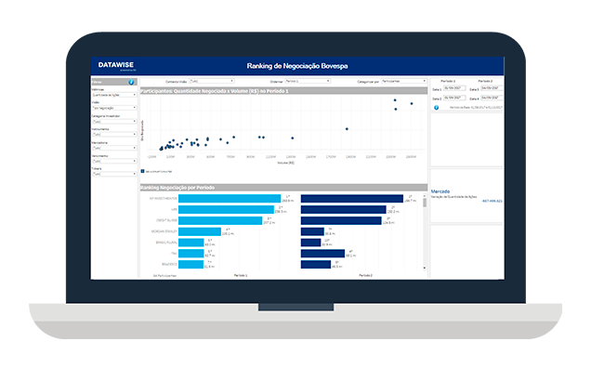The width and height of the screenshot is (591, 368).
Task: Open the Mercadoria filter dropdown
Action: coord(113,148)
